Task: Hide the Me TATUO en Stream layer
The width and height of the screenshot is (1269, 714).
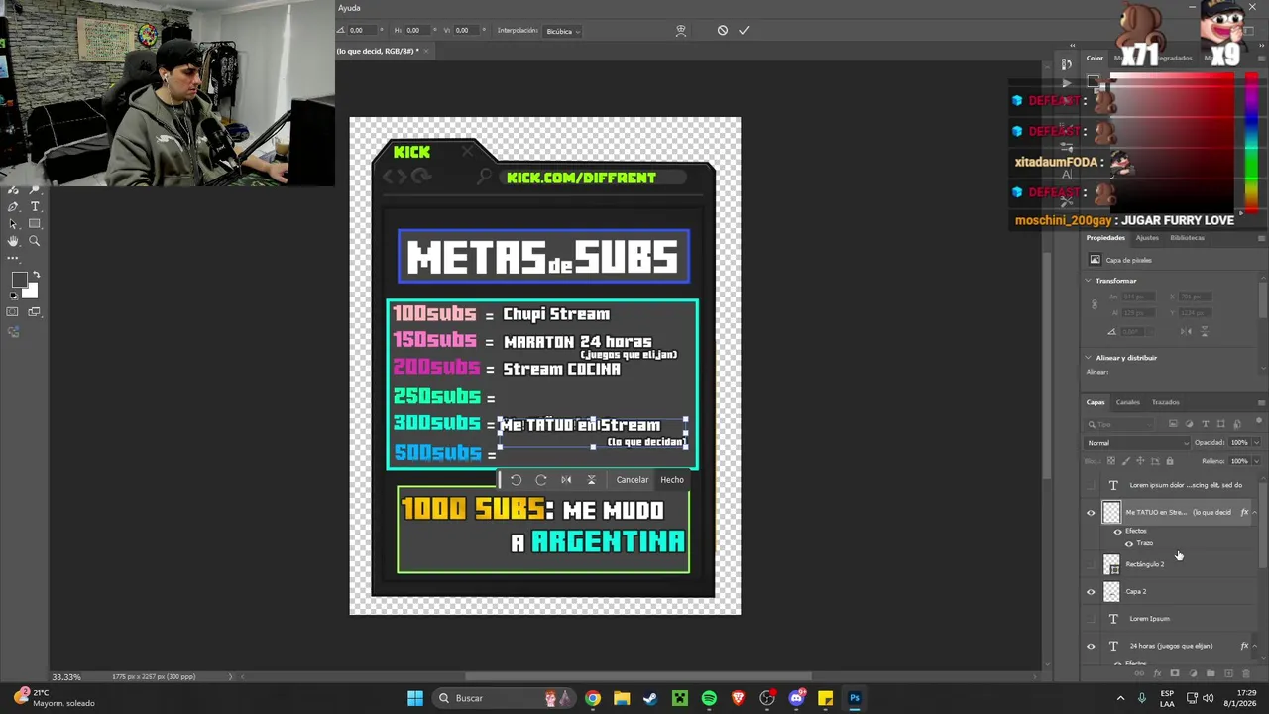Action: 1092,513
